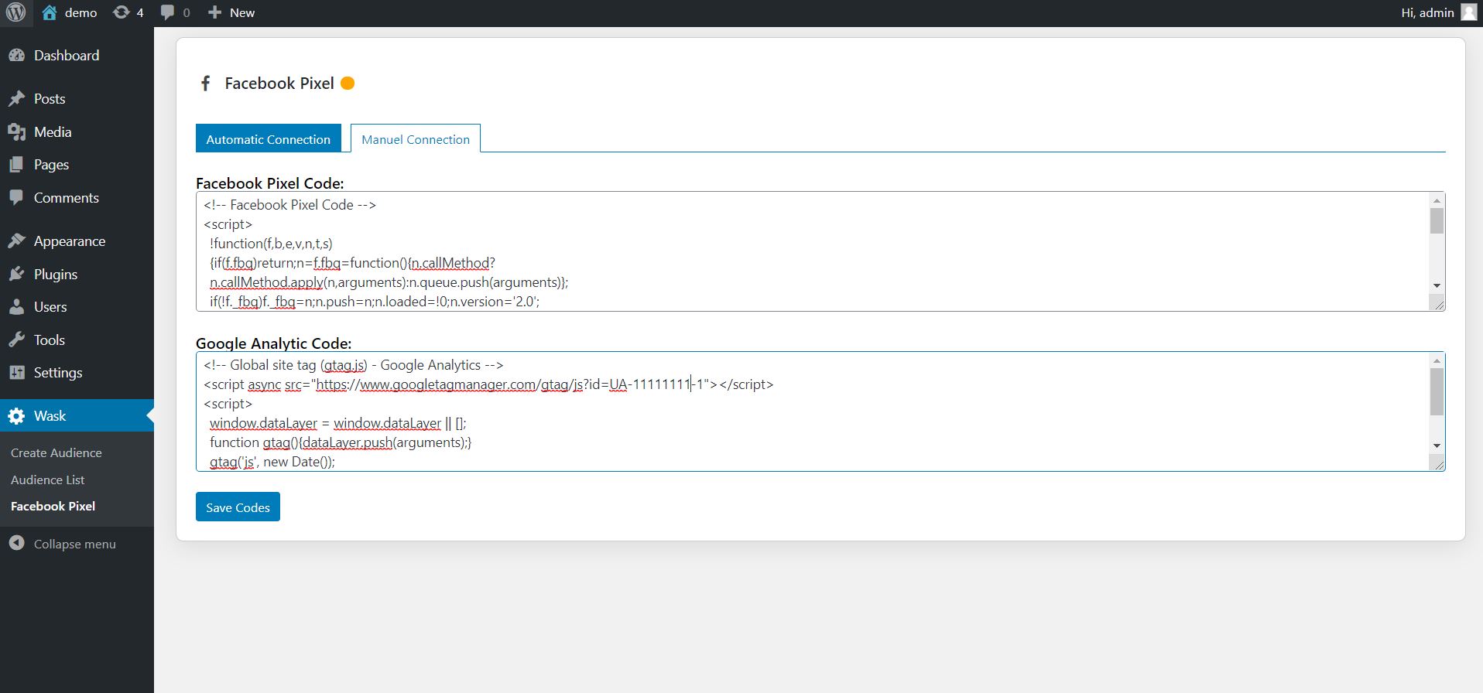Open Create Audience submenu link
Image resolution: width=1483 pixels, height=693 pixels.
coord(57,452)
